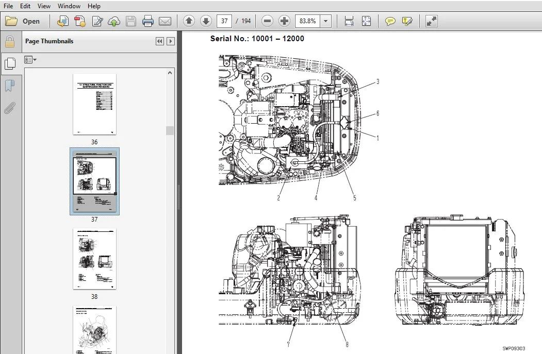Click the Open folder button

(23, 21)
